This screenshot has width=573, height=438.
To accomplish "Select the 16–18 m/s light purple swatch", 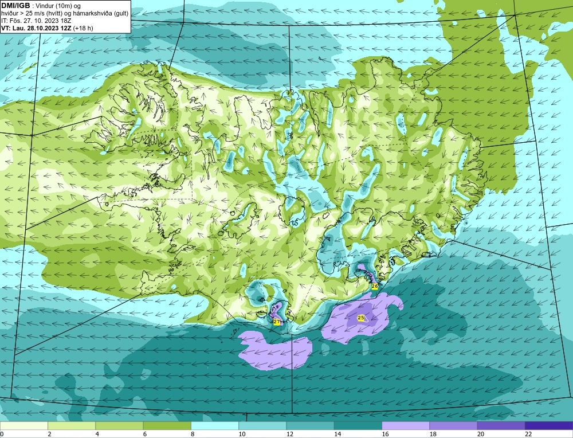I will click(406, 426).
